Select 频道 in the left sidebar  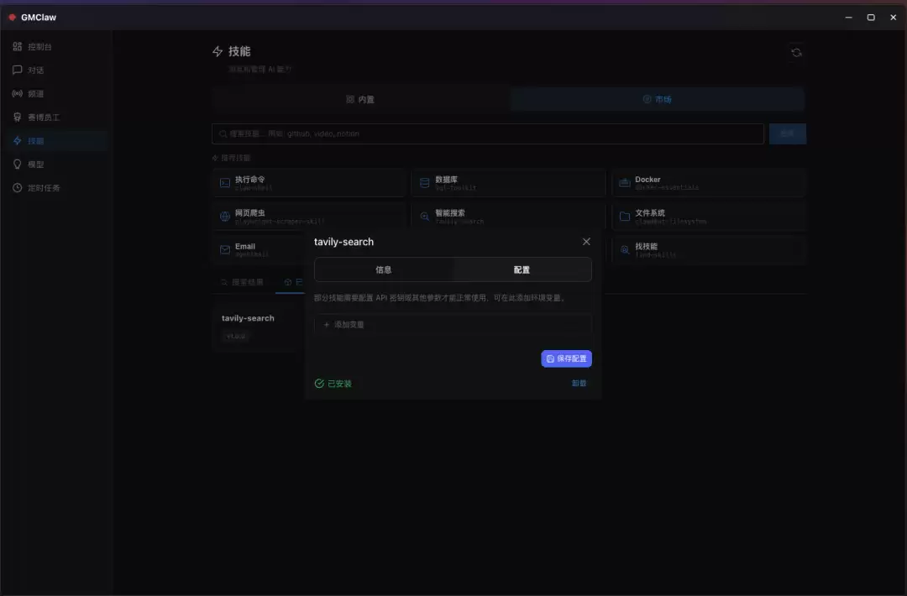click(x=34, y=93)
